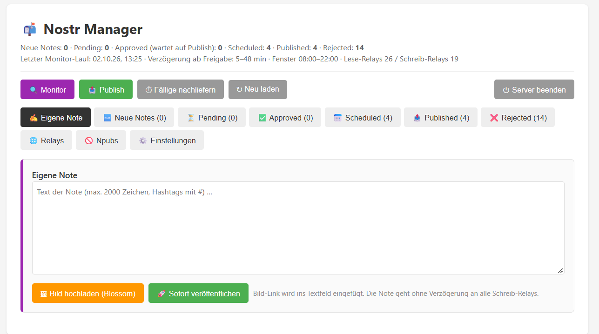
Task: Click "Verzögerung ab Freigabe: 5–48 min" text
Action: click(207, 59)
